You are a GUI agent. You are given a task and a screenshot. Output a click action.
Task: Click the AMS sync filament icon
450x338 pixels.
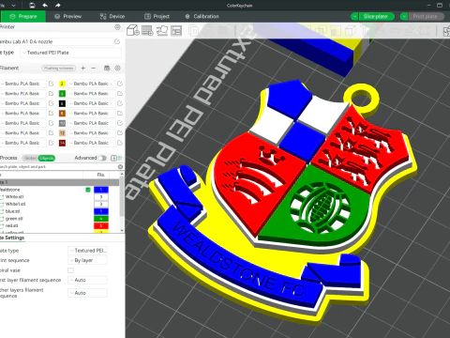tap(107, 68)
